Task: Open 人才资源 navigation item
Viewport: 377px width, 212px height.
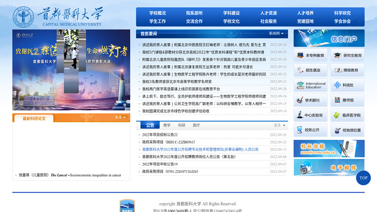Action: tap(268, 13)
